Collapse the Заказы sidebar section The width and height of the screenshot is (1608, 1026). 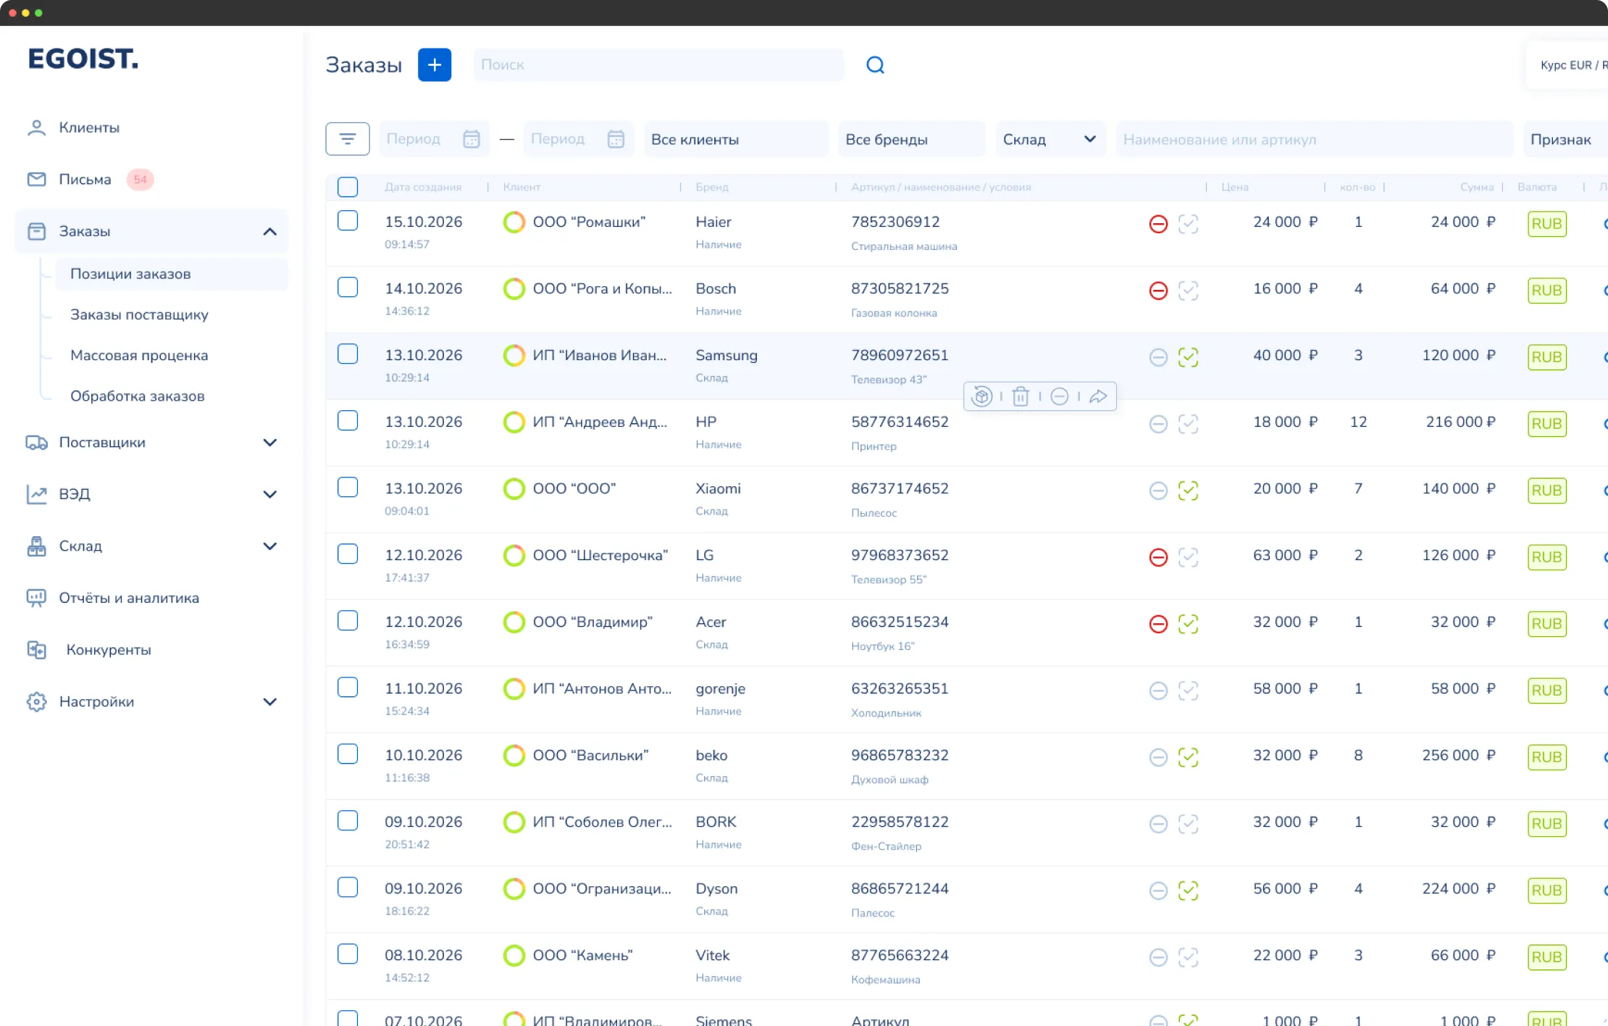tap(269, 232)
